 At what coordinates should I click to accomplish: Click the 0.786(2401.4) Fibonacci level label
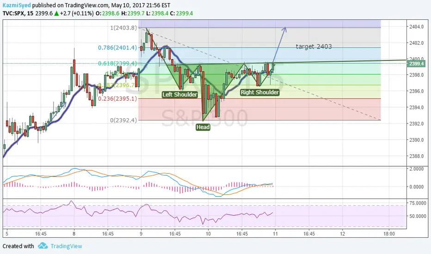tap(117, 48)
